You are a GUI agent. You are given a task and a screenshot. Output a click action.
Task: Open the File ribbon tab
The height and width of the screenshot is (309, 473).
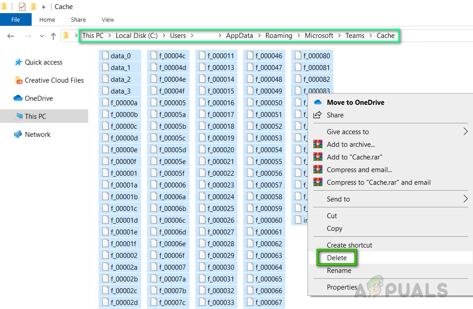click(15, 19)
